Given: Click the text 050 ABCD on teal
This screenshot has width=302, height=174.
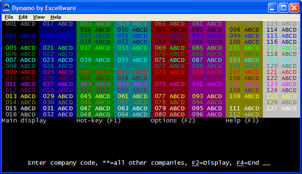Looking at the screenshot, I should point(132,30).
